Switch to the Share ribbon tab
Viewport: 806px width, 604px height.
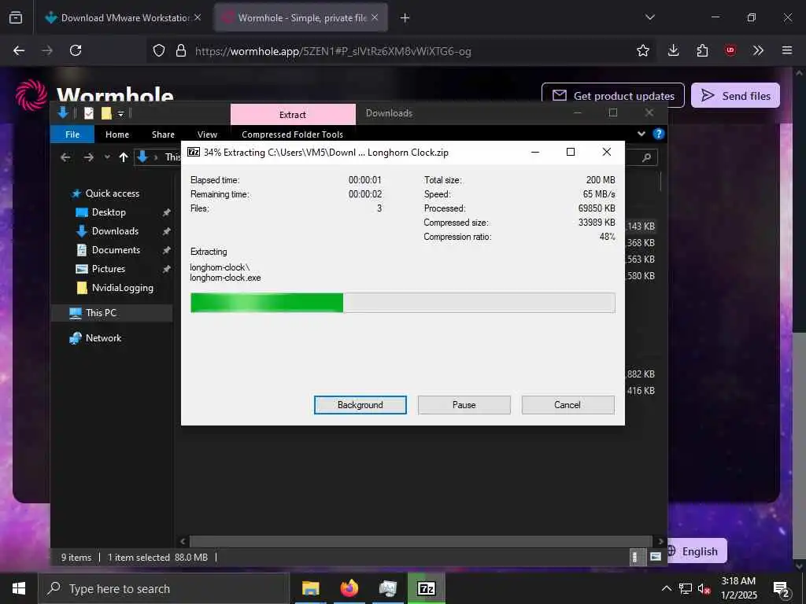coord(163,134)
